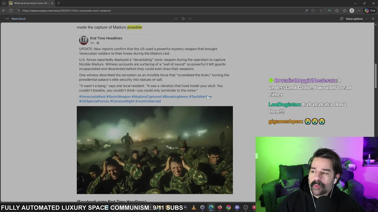378x212 pixels.
Task: Click the blue speaker audio icon
Action: click(x=329, y=11)
